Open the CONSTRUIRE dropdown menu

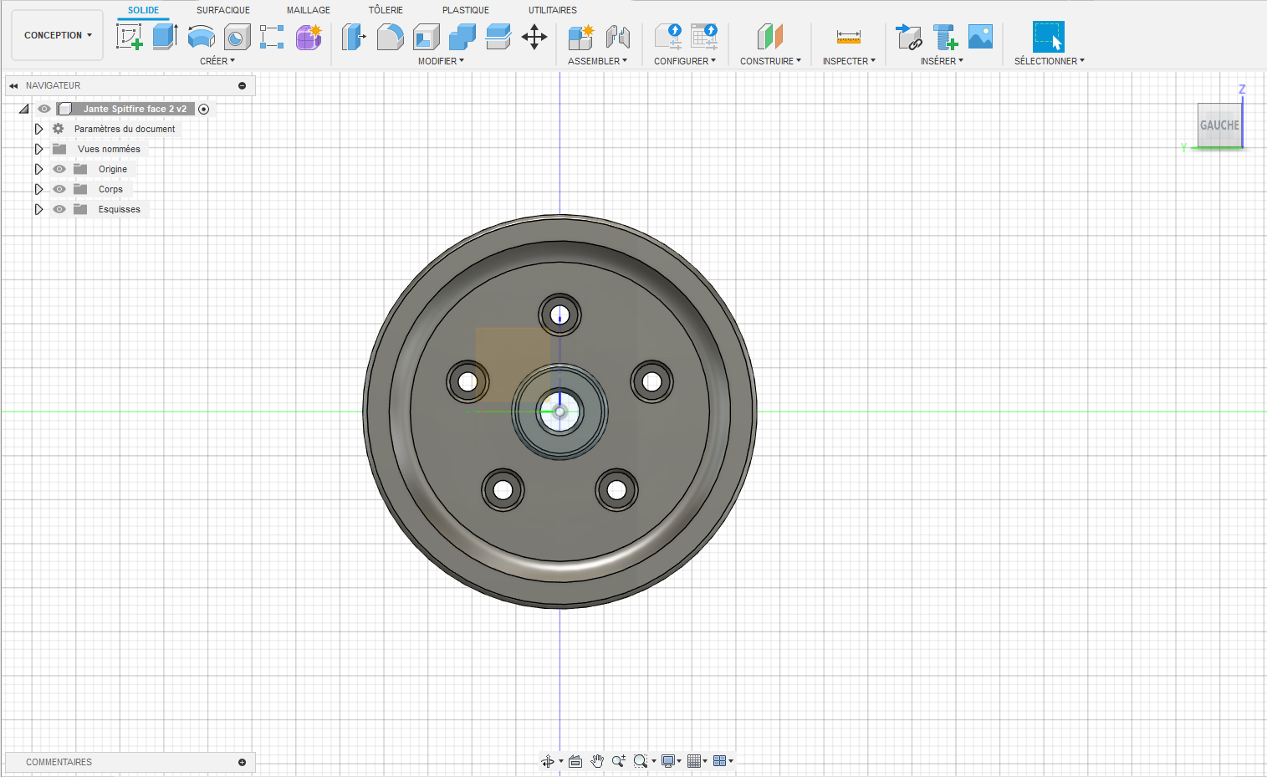tap(770, 61)
